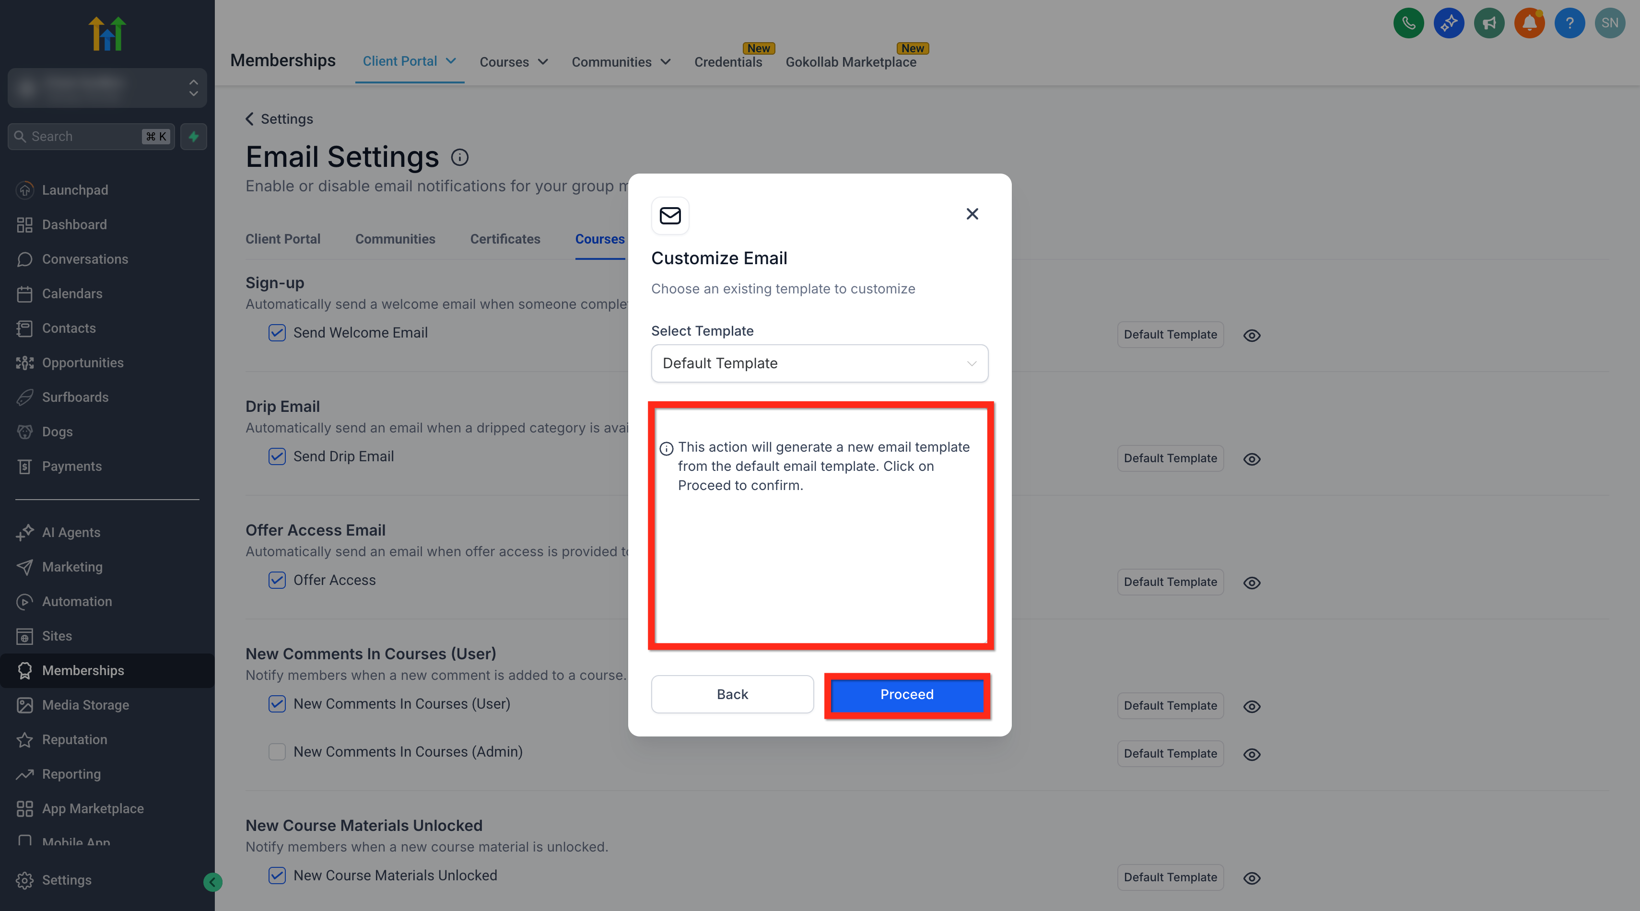Click the megaphone announcements icon
The width and height of the screenshot is (1640, 911).
coord(1489,23)
